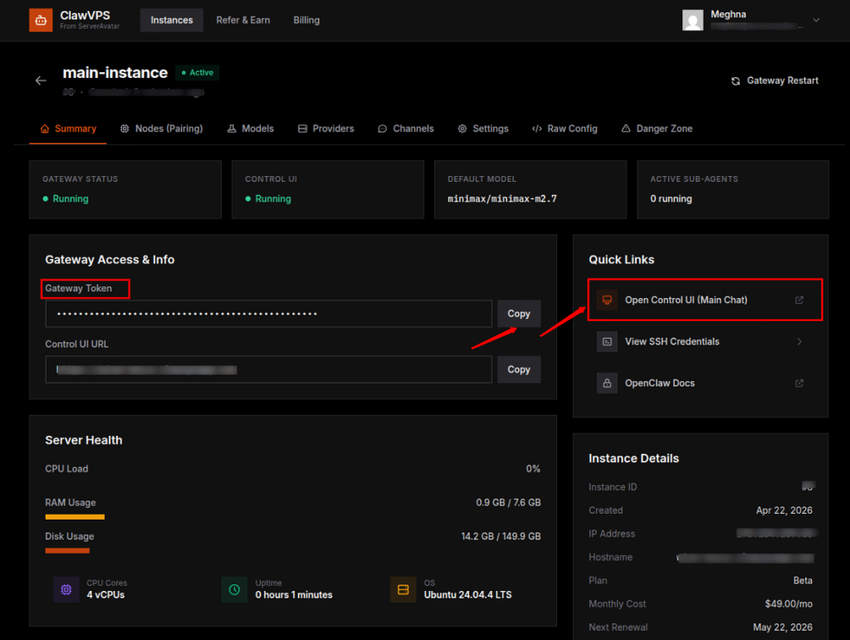The height and width of the screenshot is (640, 850).
Task: Switch to the Models tab
Action: [x=250, y=129]
